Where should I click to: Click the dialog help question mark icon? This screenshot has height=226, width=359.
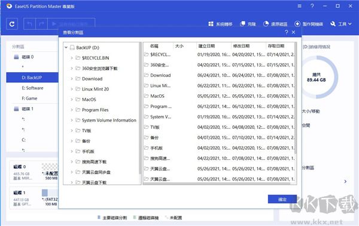[287, 32]
